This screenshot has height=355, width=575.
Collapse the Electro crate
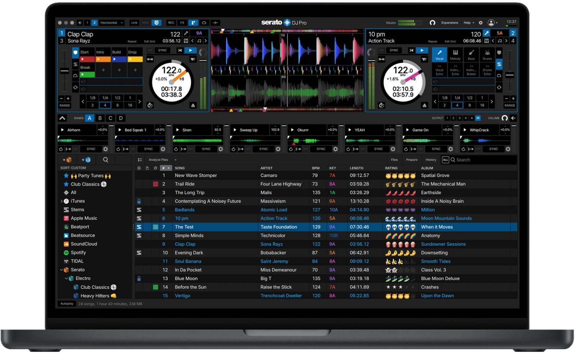pyautogui.click(x=66, y=278)
